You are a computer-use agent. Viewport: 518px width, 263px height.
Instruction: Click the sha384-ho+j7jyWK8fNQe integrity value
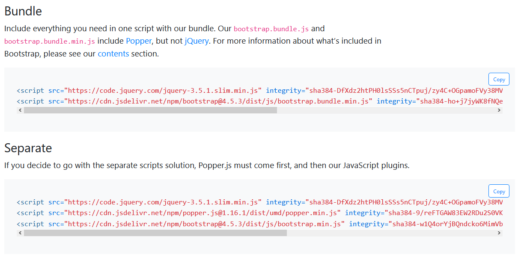click(x=460, y=101)
